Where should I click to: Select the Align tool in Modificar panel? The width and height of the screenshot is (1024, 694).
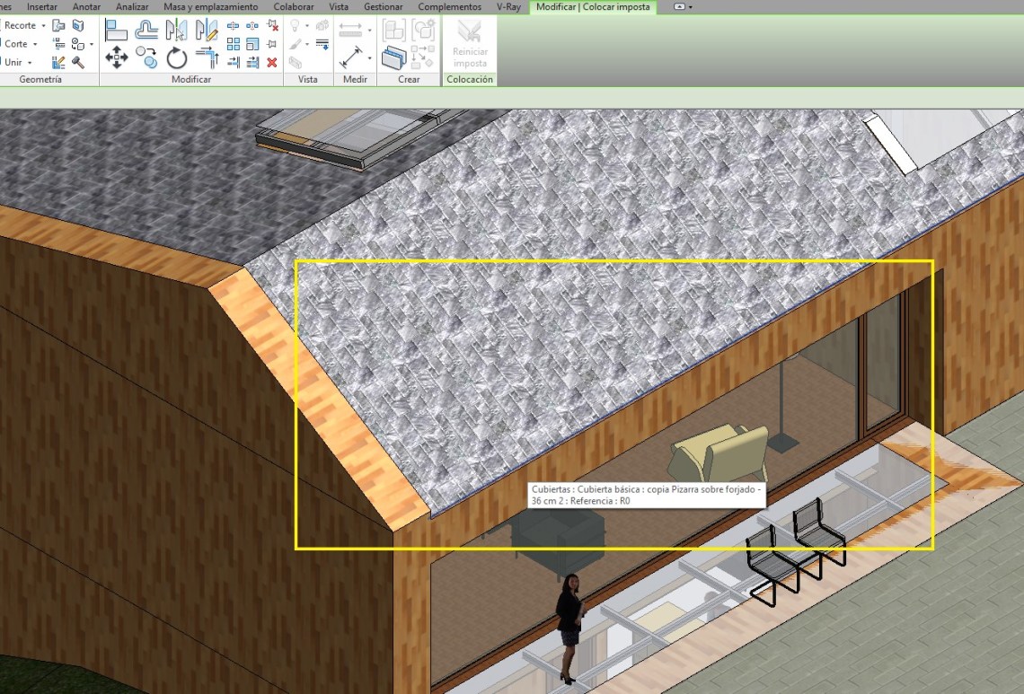pos(116,30)
